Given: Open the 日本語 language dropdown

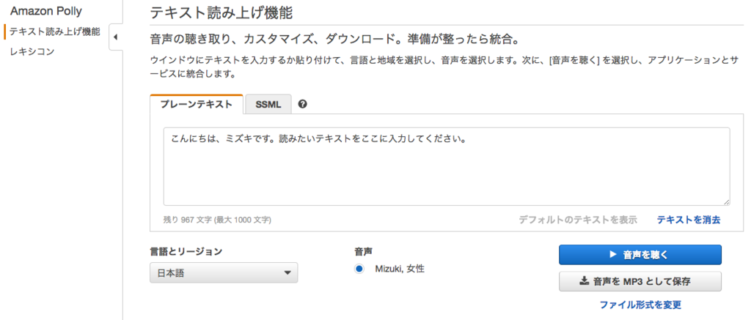Looking at the screenshot, I should [224, 272].
